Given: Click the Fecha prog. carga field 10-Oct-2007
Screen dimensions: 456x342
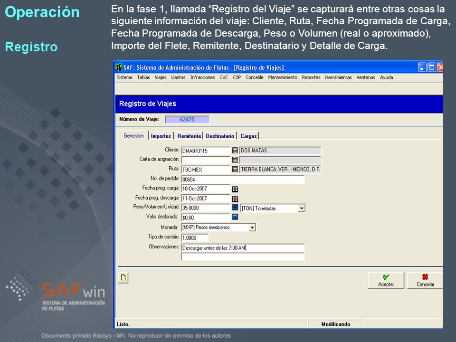Looking at the screenshot, I should click(x=206, y=189).
